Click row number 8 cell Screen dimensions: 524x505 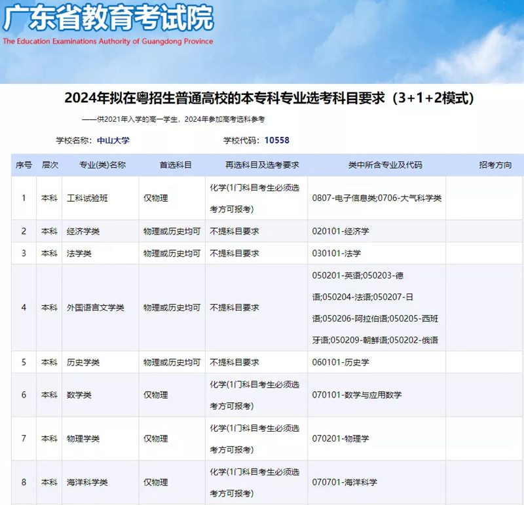point(24,483)
